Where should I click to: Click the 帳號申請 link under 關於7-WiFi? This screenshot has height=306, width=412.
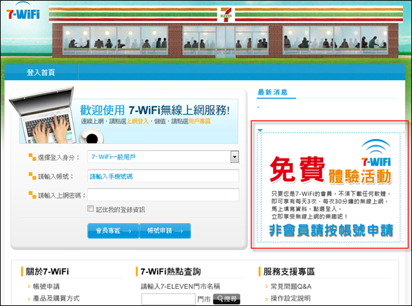[46, 286]
